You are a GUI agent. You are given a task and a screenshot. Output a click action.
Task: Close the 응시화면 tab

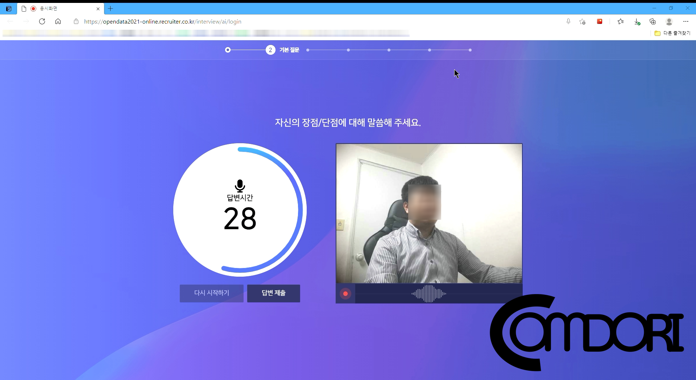(x=98, y=9)
